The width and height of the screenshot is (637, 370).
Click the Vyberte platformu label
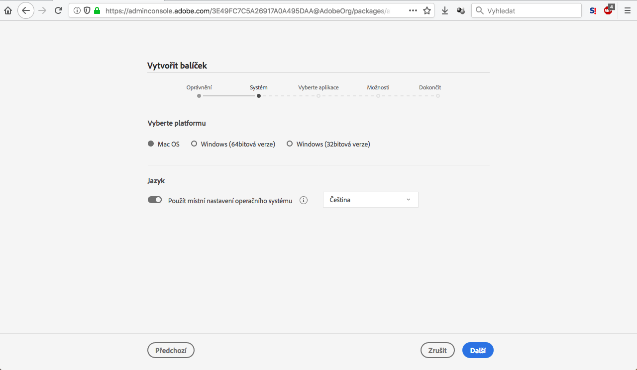[x=177, y=123]
